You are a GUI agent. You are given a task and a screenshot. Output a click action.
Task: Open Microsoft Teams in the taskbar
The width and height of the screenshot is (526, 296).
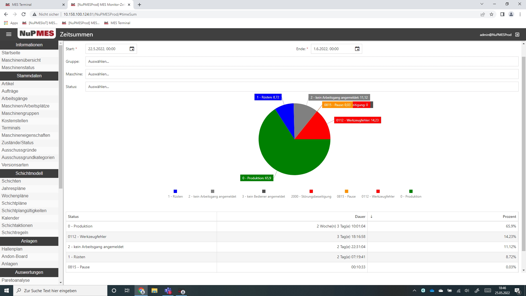(168, 291)
